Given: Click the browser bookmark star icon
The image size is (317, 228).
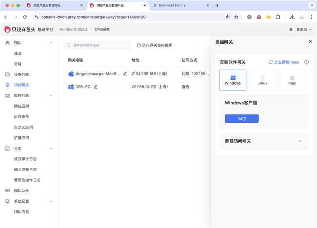Looking at the screenshot, I should coord(237,17).
